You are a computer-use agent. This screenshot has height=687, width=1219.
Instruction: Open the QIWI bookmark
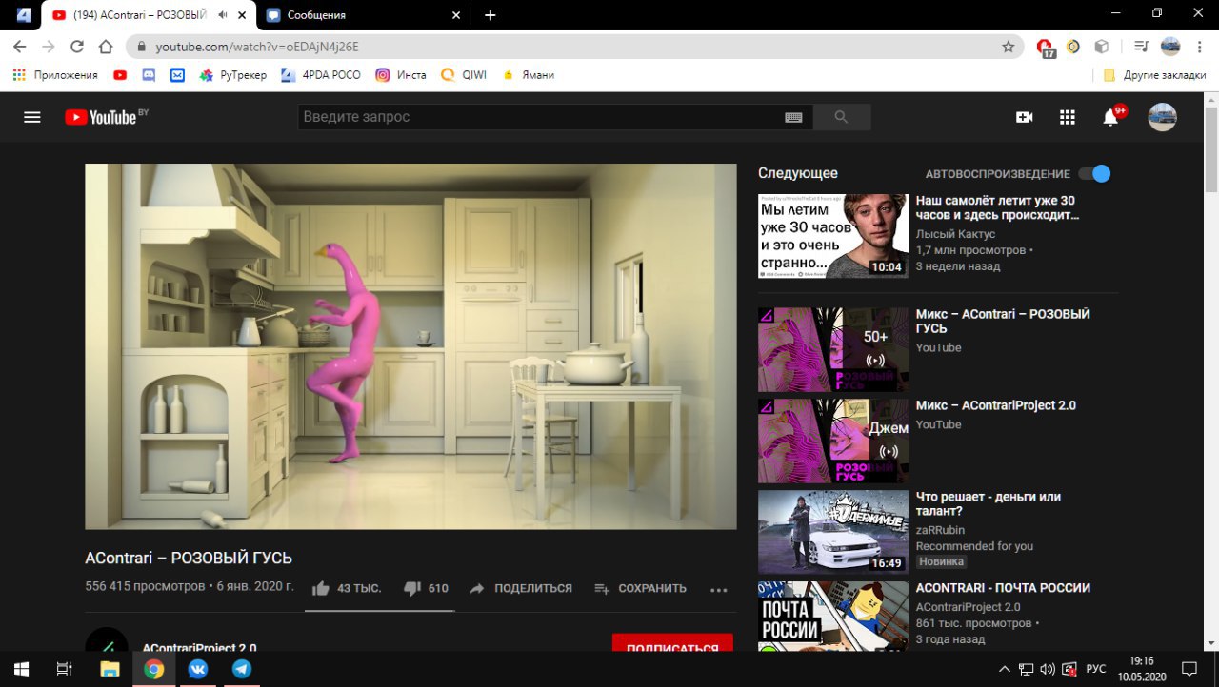463,75
